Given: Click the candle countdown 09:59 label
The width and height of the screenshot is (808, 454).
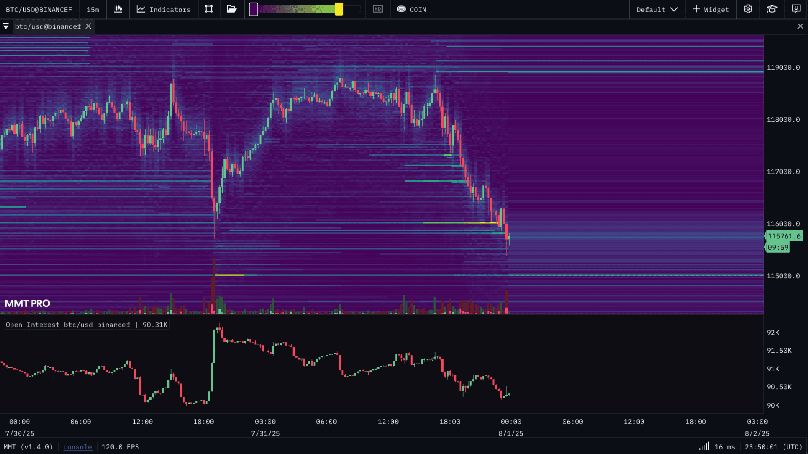Looking at the screenshot, I should click(x=778, y=247).
